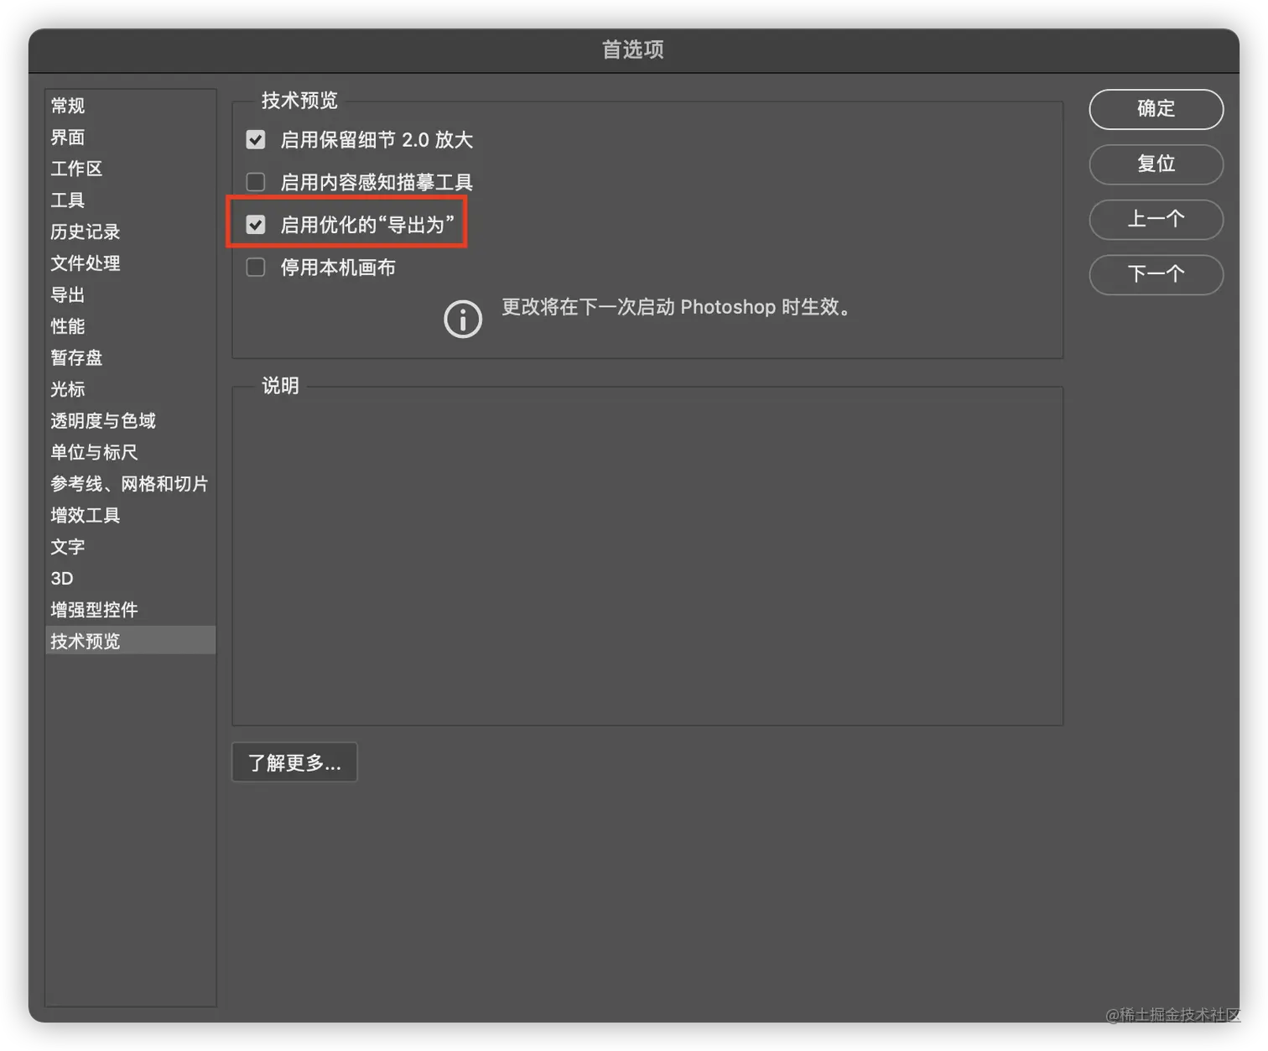Select 3D preferences category
1268x1051 pixels.
pos(131,579)
